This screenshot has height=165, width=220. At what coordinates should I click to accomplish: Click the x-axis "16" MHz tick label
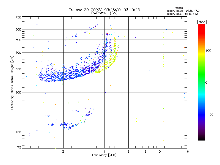(x=187, y=152)
